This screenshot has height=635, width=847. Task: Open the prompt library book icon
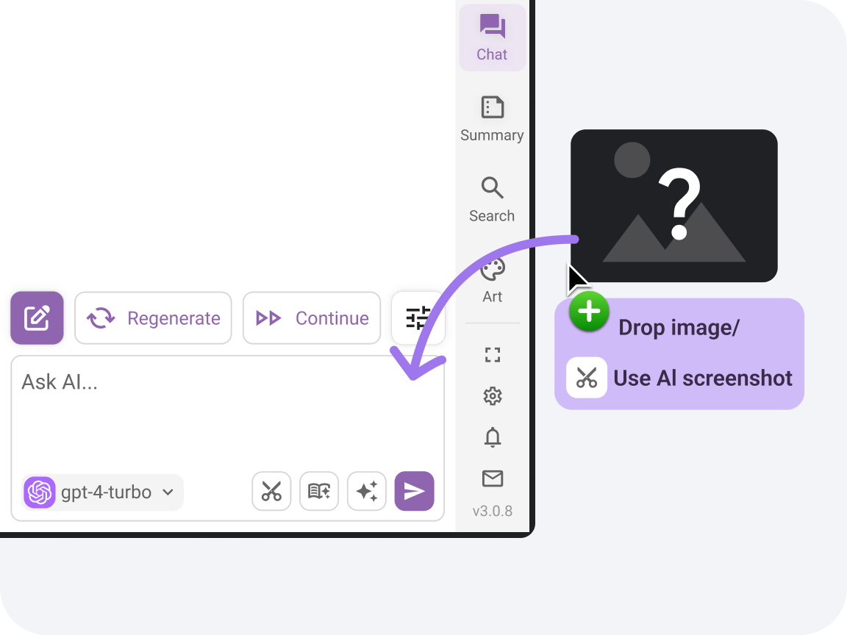click(319, 492)
